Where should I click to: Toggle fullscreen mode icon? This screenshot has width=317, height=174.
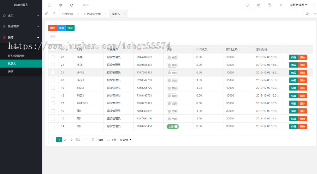281,5
